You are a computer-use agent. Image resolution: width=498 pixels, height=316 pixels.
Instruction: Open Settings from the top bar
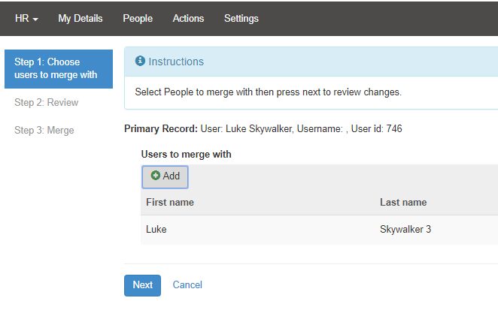[241, 18]
